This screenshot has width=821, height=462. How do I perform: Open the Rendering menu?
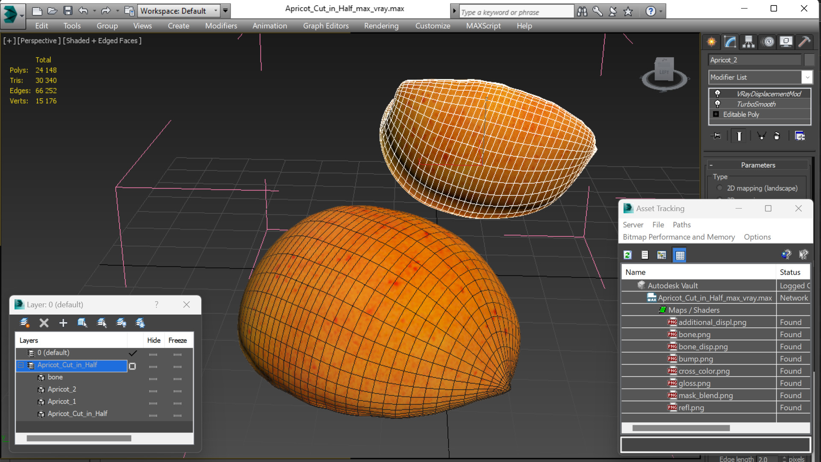click(x=381, y=26)
